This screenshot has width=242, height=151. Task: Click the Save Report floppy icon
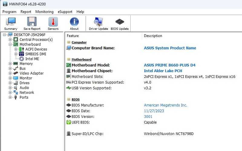[32, 21]
